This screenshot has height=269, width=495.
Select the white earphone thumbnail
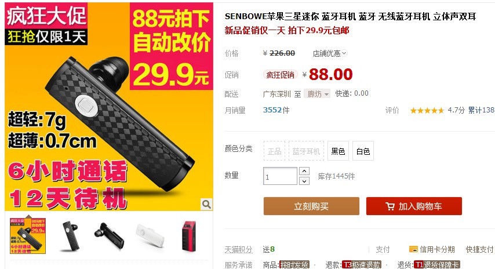150,235
